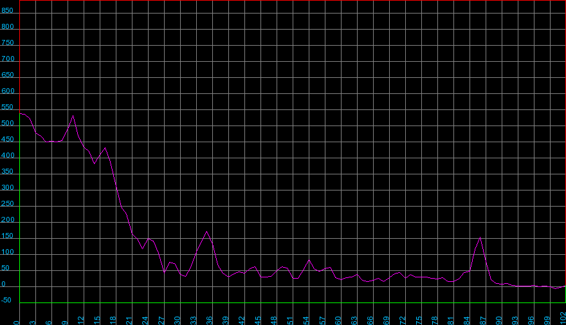Select the 75 tick label on the X axis
This screenshot has width=566, height=325.
(418, 320)
